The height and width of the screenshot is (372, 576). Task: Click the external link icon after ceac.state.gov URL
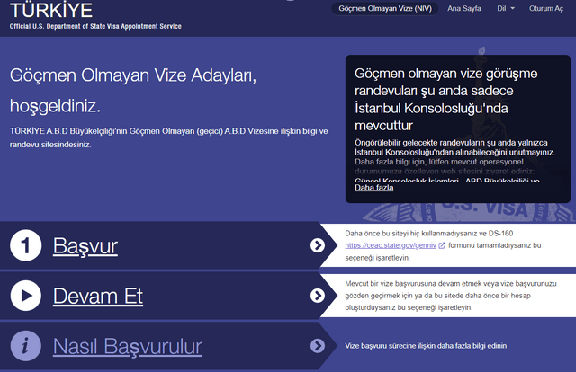(442, 245)
